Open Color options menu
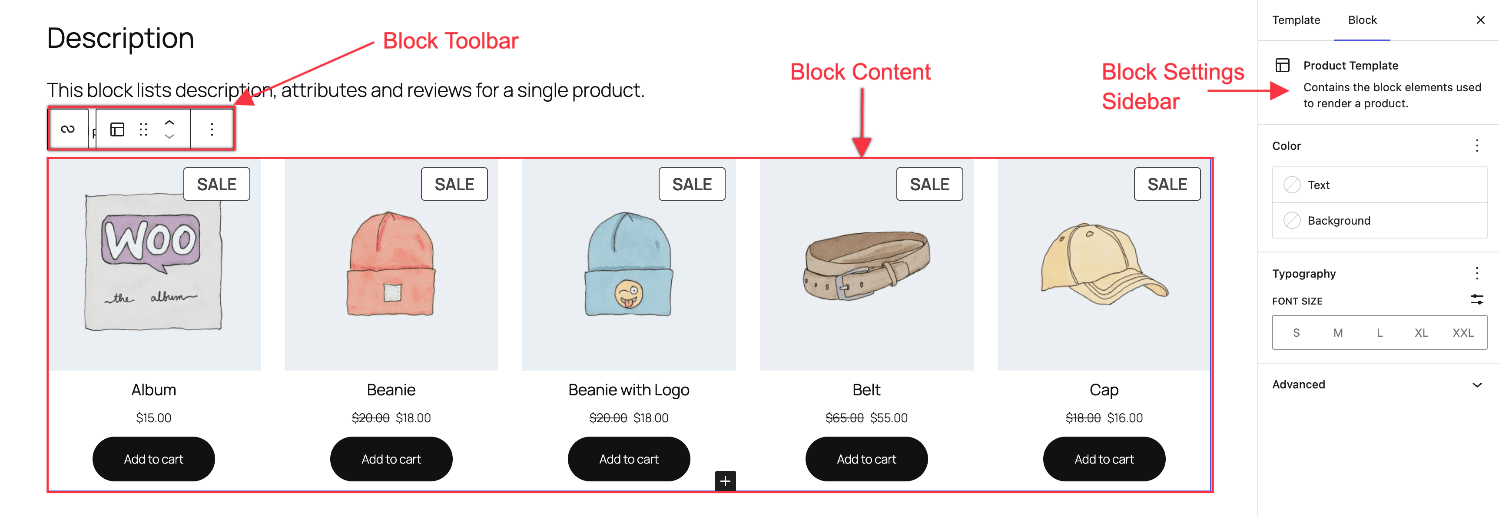 (x=1476, y=146)
